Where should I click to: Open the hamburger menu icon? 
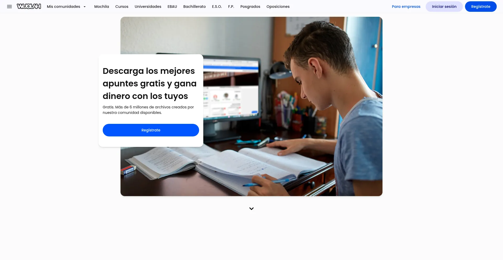point(9,7)
